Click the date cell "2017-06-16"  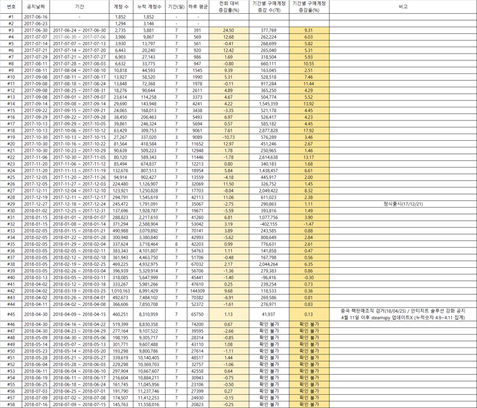(36, 17)
